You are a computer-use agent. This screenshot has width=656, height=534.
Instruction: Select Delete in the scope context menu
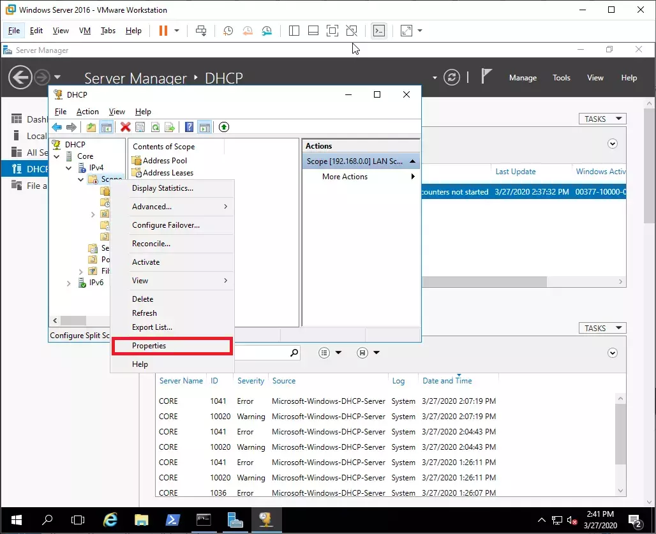tap(172, 299)
